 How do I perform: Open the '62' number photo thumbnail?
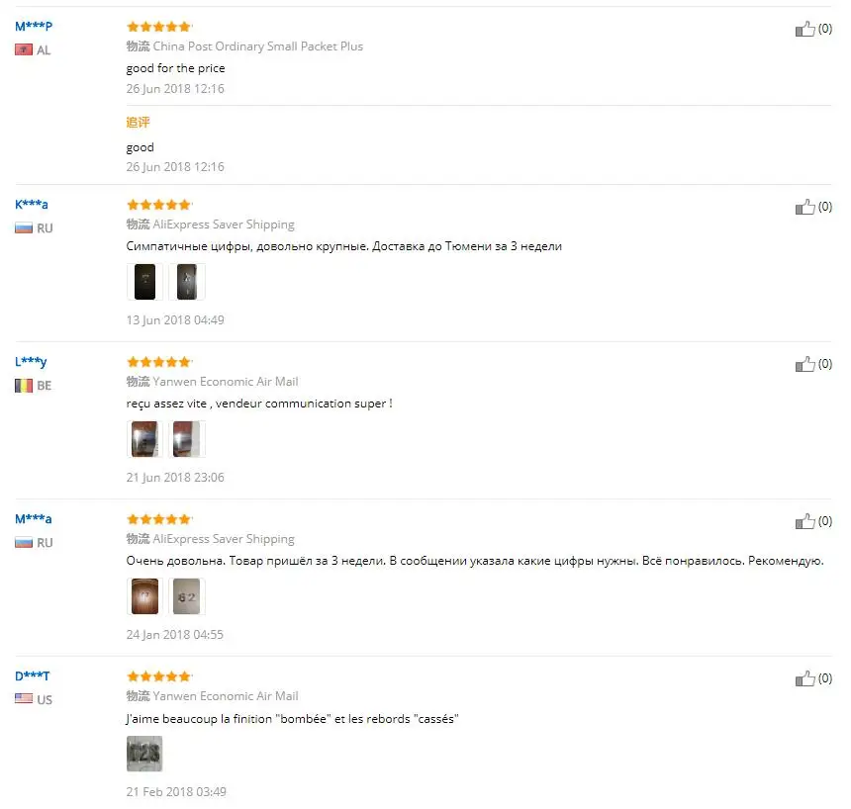[x=187, y=596]
